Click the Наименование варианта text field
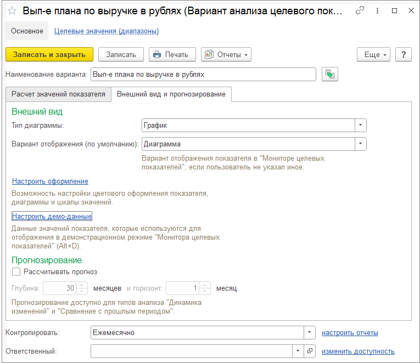 pyautogui.click(x=203, y=75)
